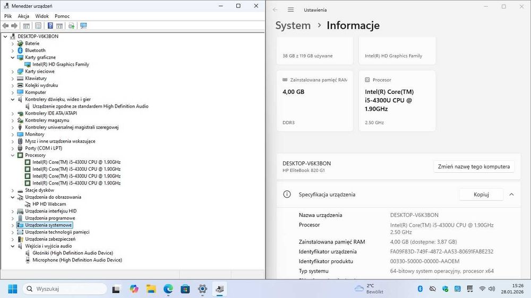Open File Explorer from the taskbar

[151, 289]
